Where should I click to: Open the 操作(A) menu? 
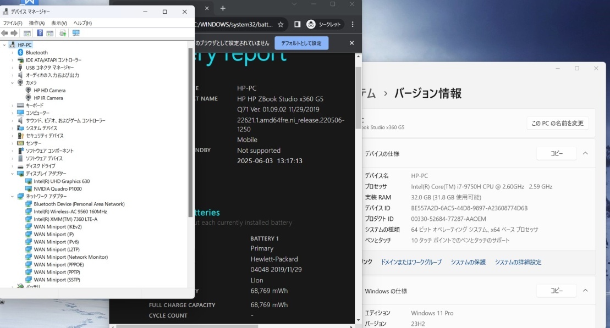coord(37,23)
